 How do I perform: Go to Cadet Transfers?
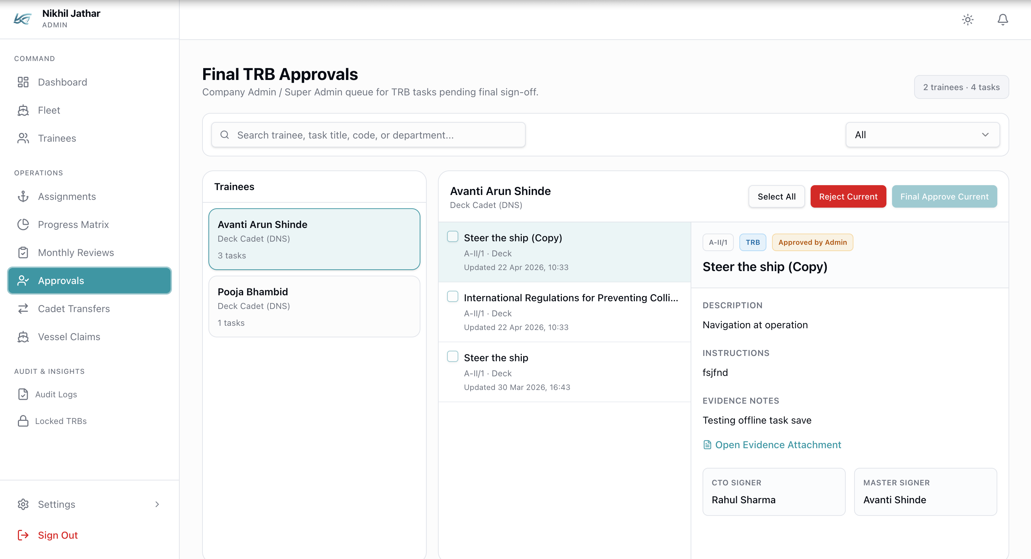[x=89, y=308]
